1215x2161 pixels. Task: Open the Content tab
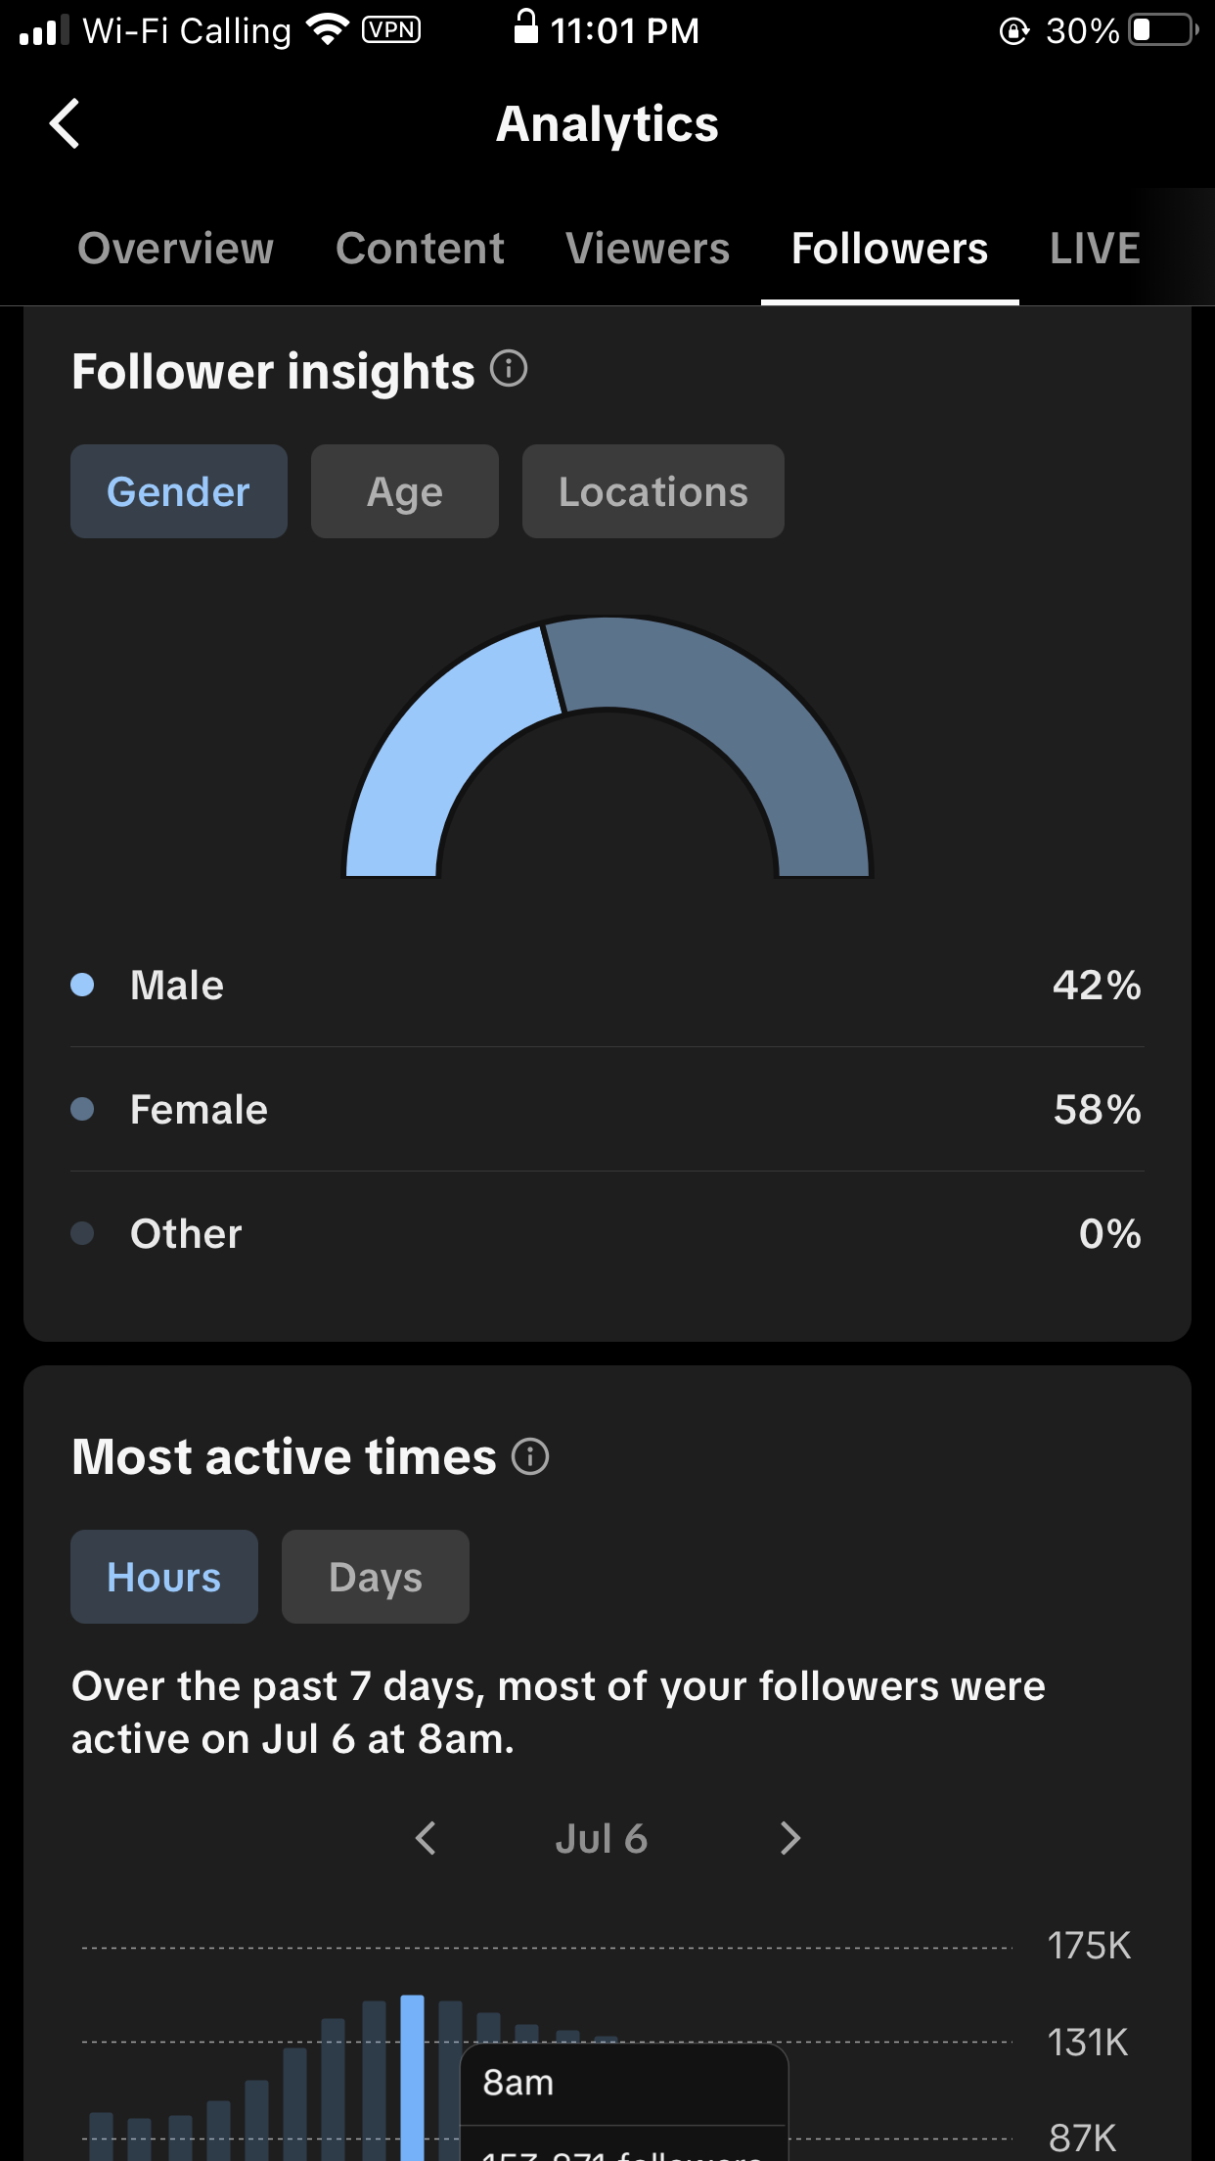click(x=420, y=249)
